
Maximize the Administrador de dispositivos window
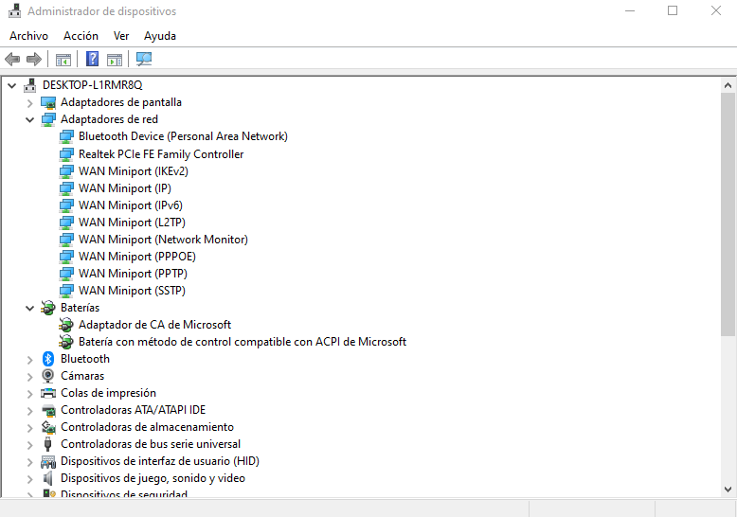tap(673, 10)
